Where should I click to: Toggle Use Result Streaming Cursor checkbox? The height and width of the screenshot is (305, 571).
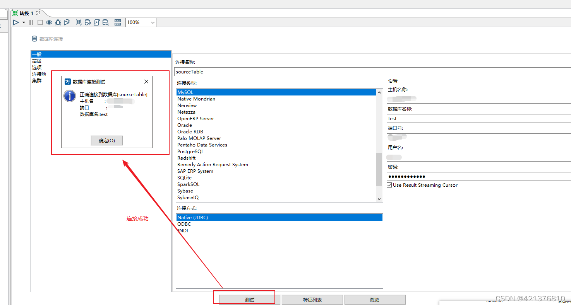click(x=389, y=185)
